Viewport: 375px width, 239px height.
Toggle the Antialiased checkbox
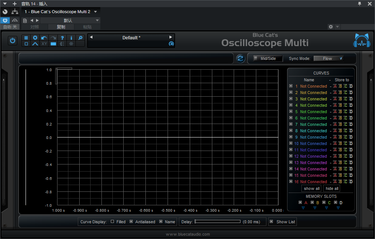tap(131, 222)
